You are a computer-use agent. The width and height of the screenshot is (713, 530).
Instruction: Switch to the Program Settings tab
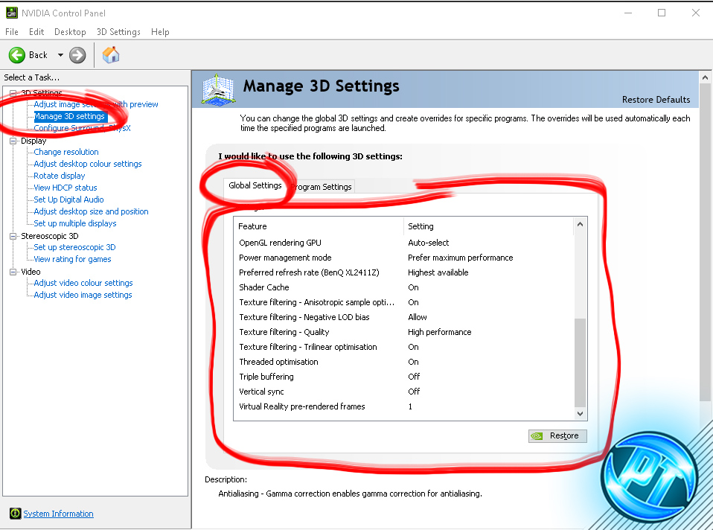pos(321,187)
